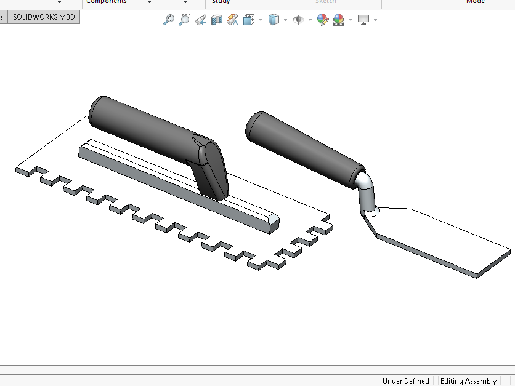The width and height of the screenshot is (515, 386).
Task: Click the Editing Assembly status entry
Action: pos(468,380)
